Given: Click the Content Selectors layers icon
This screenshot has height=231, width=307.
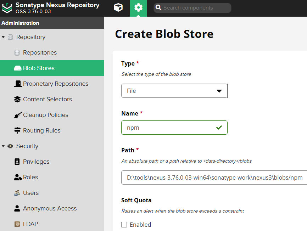Looking at the screenshot, I should pyautogui.click(x=17, y=99).
